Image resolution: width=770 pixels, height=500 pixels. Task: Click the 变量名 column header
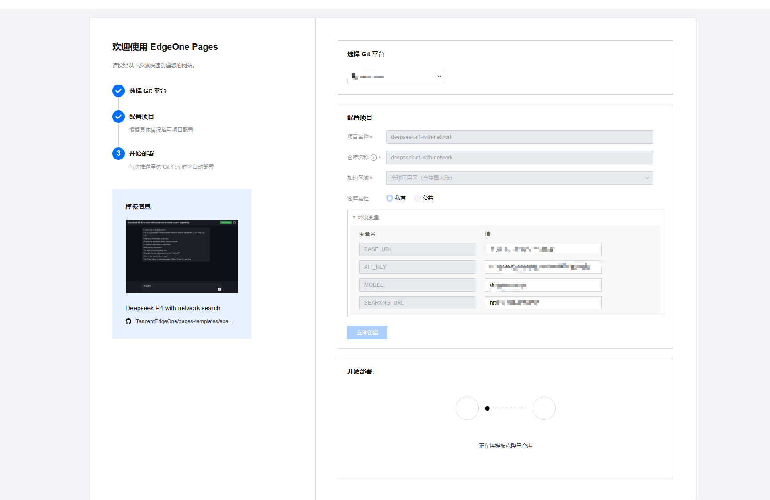367,234
